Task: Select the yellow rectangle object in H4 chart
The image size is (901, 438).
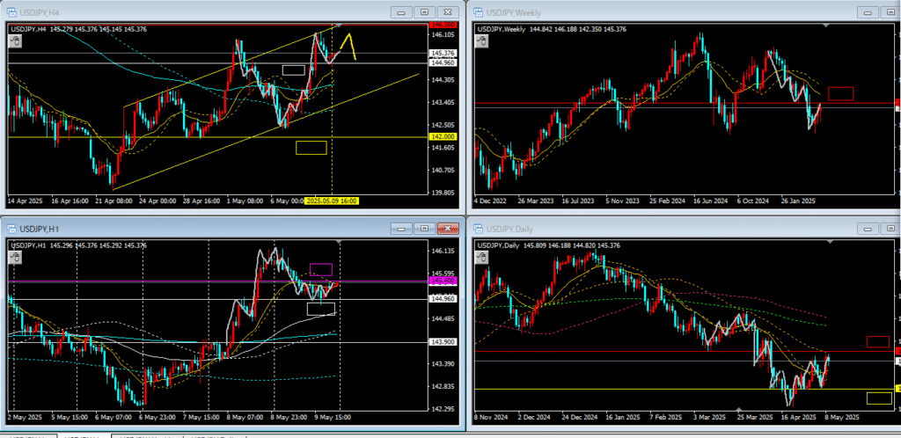Action: click(311, 148)
